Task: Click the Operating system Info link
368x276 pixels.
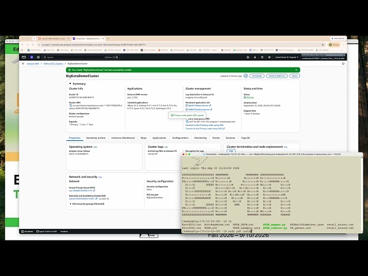Action: pyautogui.click(x=95, y=147)
